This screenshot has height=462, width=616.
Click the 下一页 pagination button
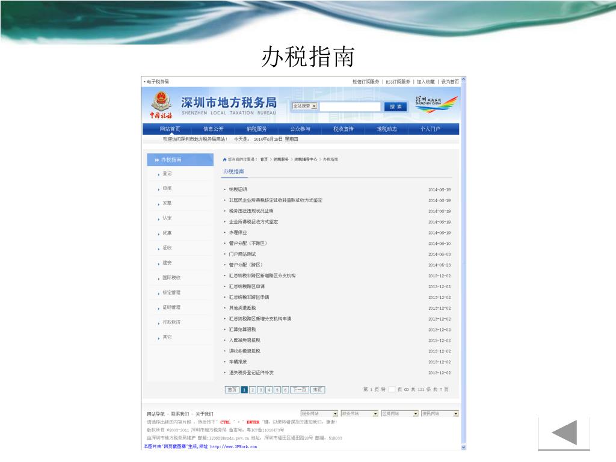[300, 390]
